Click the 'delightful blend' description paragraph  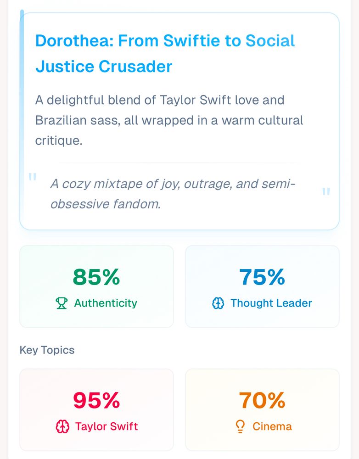[169, 120]
